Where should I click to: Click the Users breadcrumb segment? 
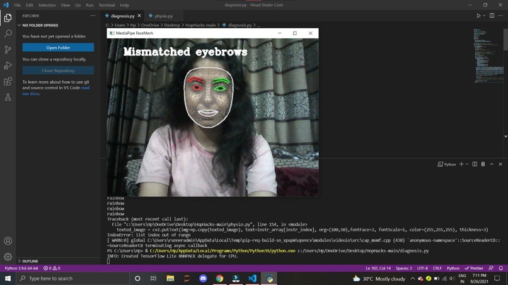120,25
